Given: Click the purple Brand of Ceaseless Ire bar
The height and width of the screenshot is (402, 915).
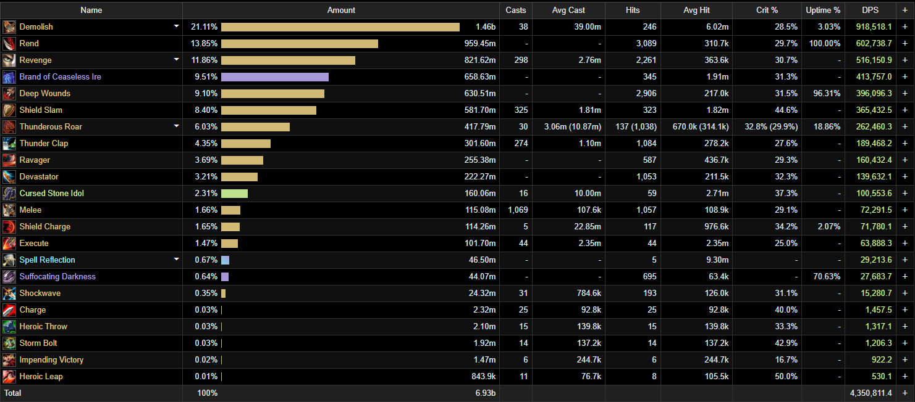Looking at the screenshot, I should click(x=274, y=77).
